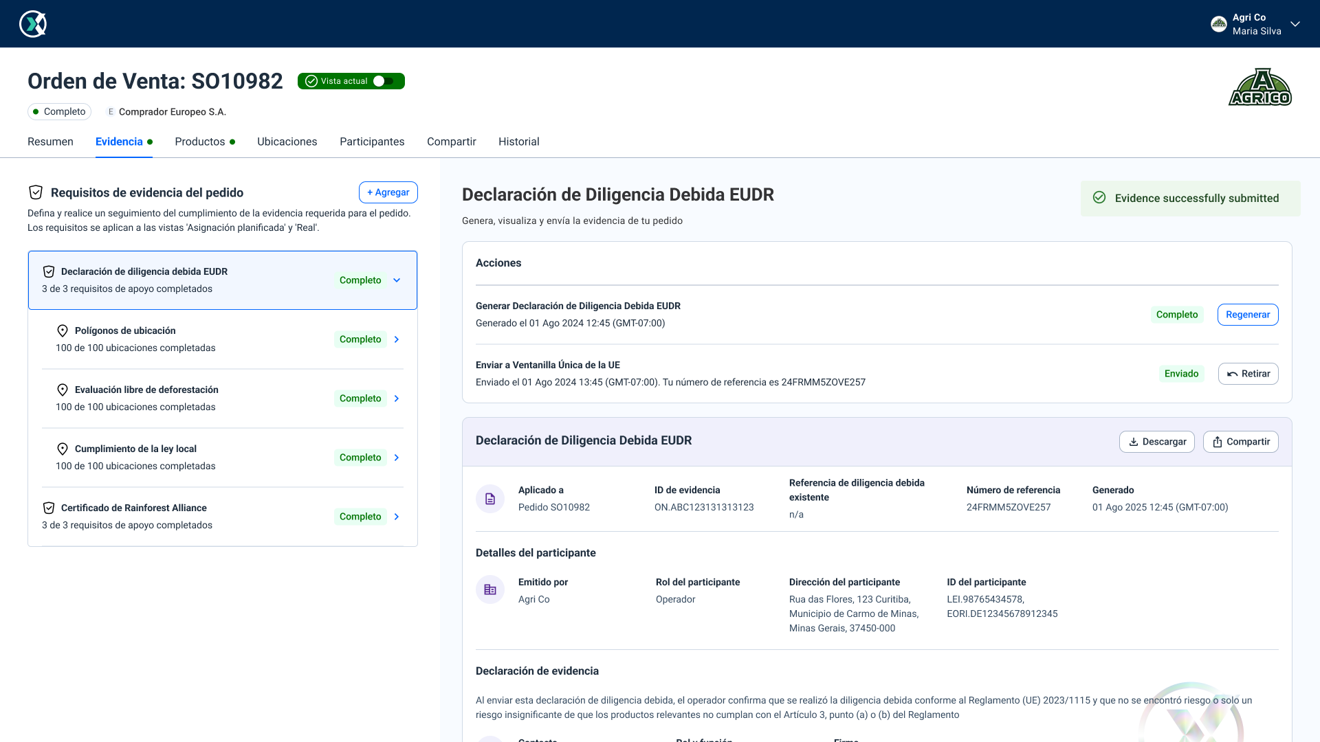The image size is (1320, 742).
Task: Click the shield icon beside Requisitos de evidencia
Action: (x=36, y=192)
